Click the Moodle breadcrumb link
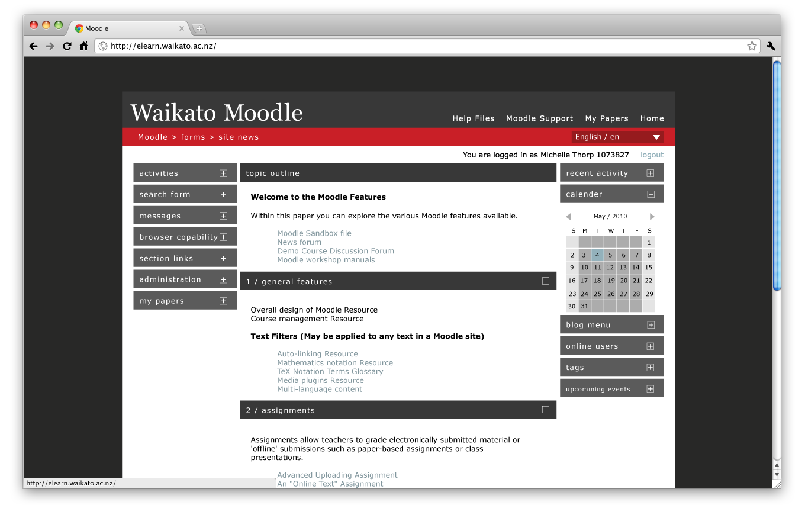The height and width of the screenshot is (521, 805). pos(153,137)
